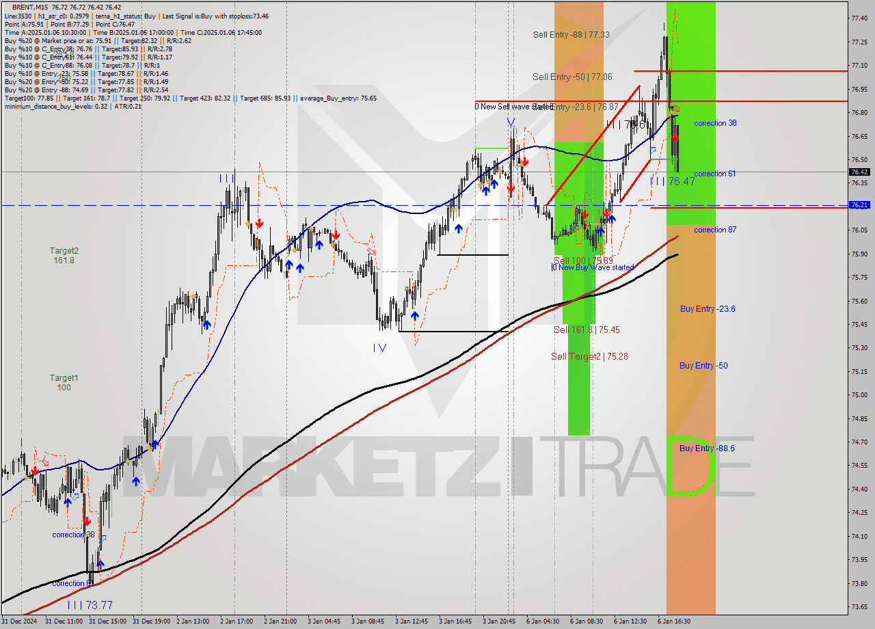Select the 'correction 61' label near green zone
The width and height of the screenshot is (875, 629).
(715, 174)
